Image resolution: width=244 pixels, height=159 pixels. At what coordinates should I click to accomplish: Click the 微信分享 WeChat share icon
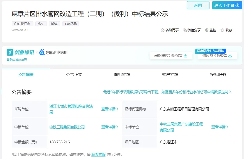[x=185, y=30]
